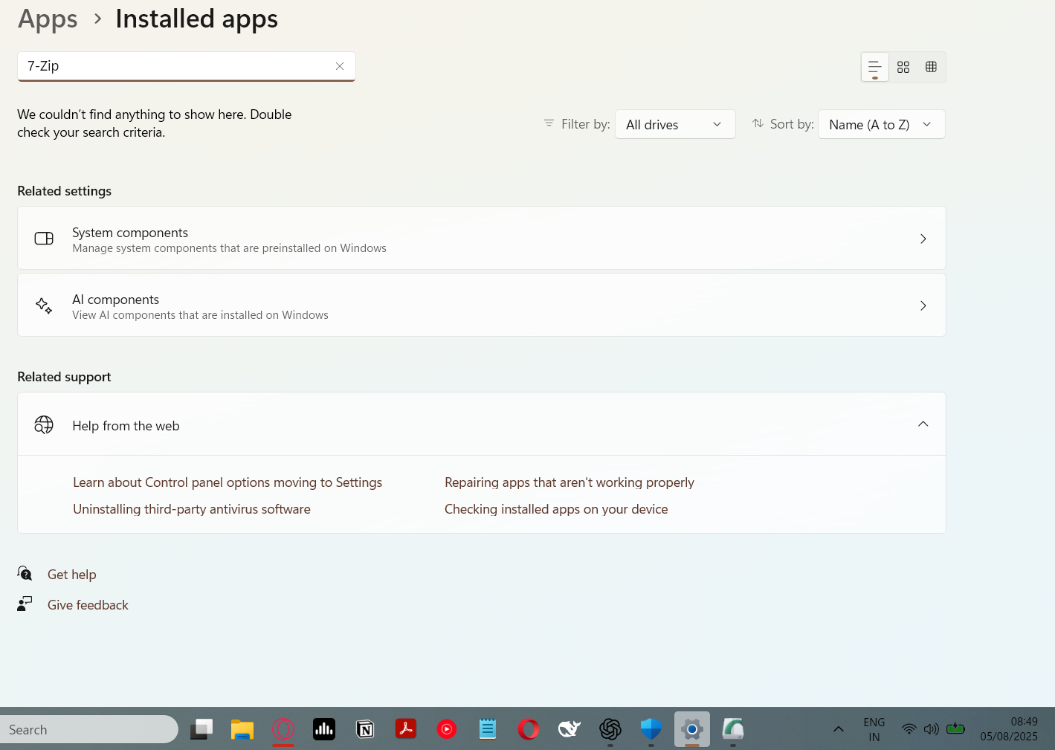Open YouTube Music from the taskbar

pyautogui.click(x=447, y=729)
